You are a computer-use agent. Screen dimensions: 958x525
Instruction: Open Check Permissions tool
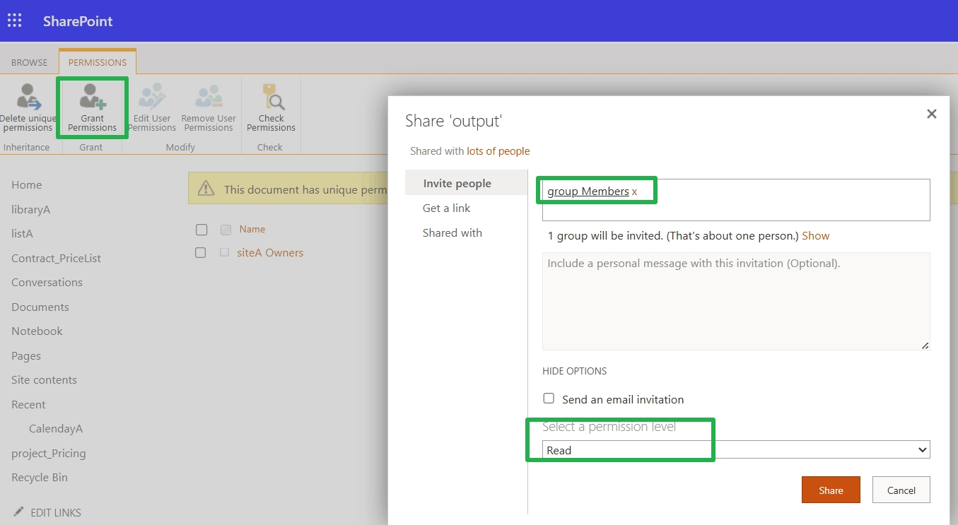pyautogui.click(x=271, y=106)
